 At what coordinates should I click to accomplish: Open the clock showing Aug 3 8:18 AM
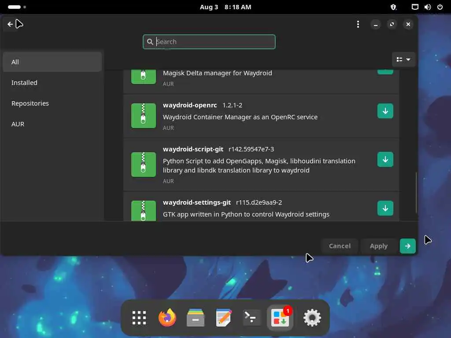pos(225,7)
